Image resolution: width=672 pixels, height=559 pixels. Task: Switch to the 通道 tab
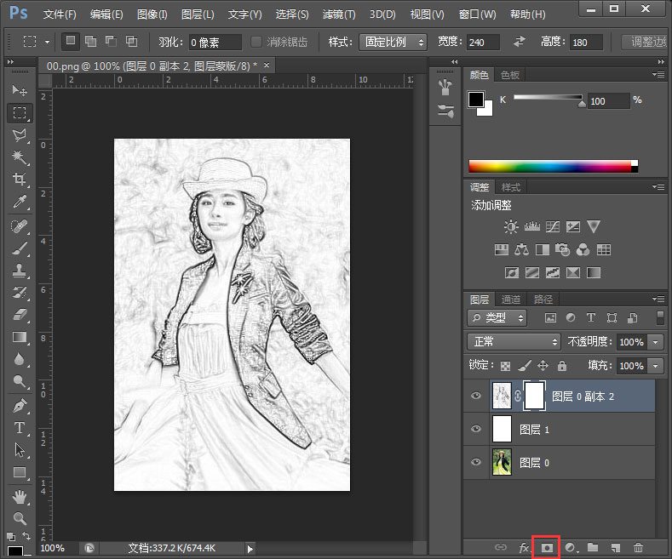[x=511, y=299]
